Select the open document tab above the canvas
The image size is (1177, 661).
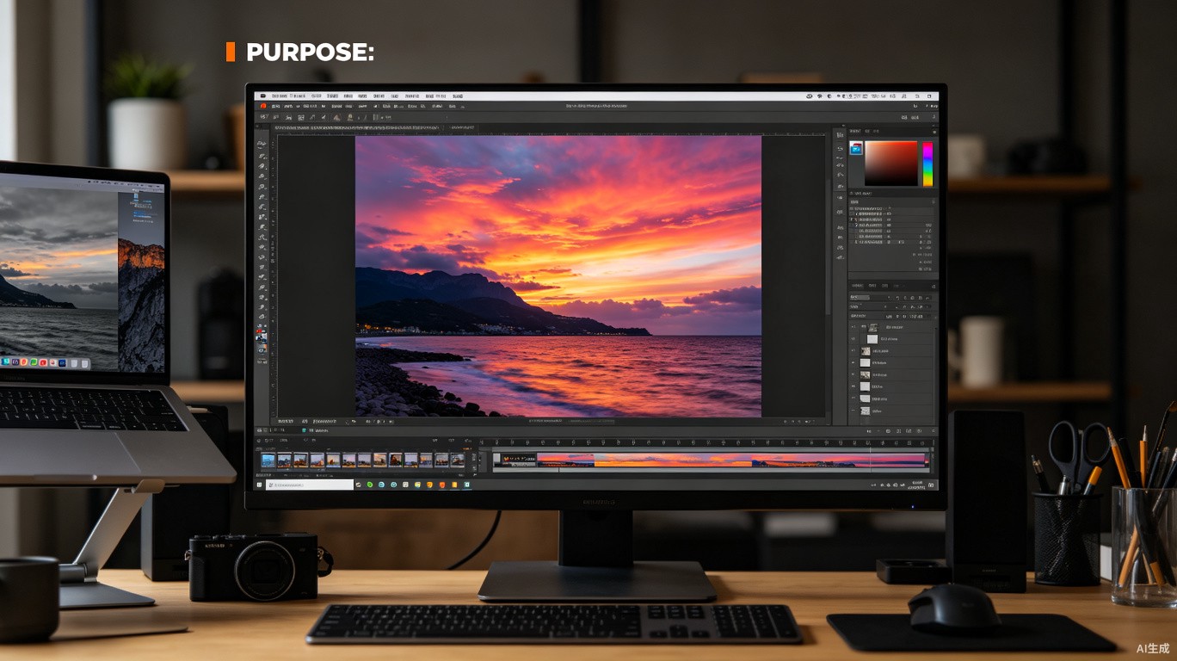356,127
